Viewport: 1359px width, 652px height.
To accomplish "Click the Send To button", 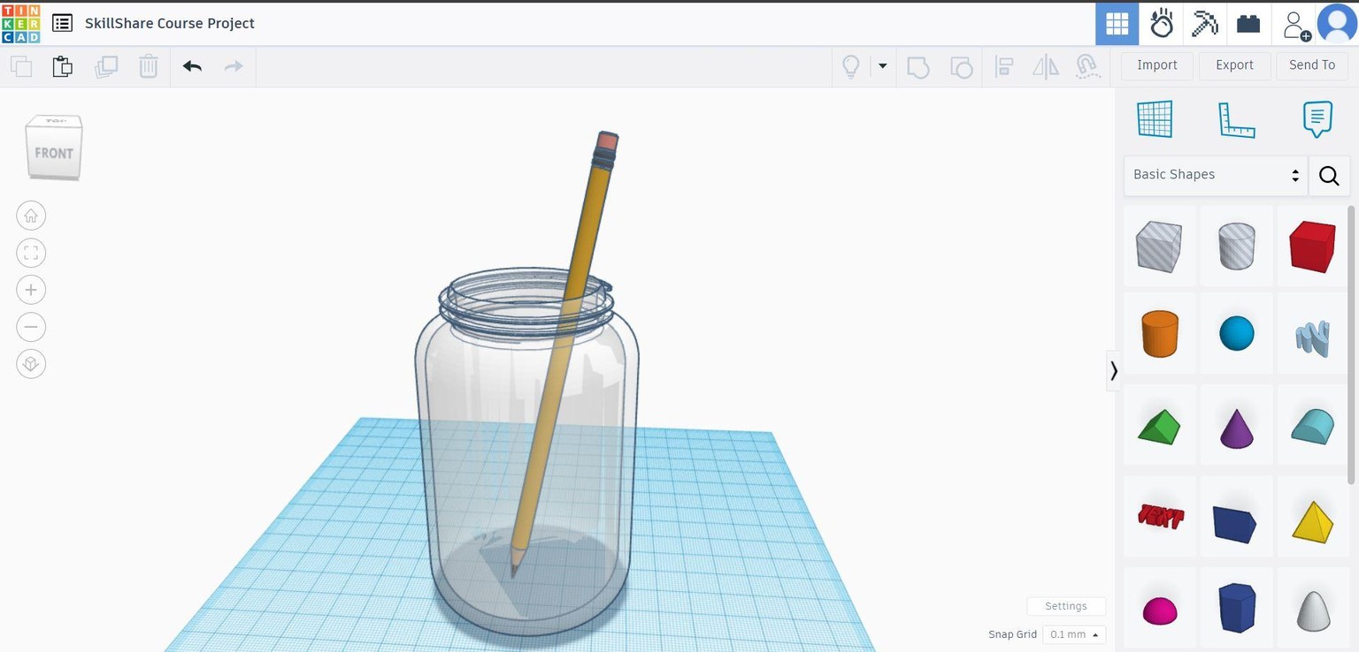I will click(1312, 65).
